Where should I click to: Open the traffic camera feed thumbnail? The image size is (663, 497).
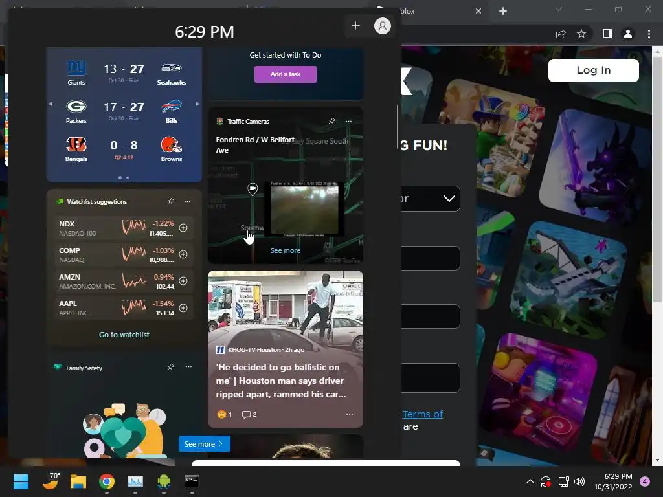(304, 209)
